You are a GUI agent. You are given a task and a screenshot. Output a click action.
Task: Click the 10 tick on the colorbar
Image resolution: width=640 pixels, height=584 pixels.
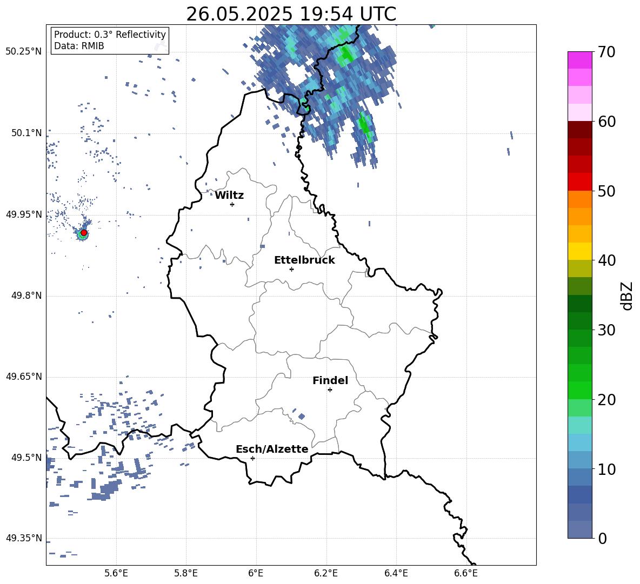606,469
